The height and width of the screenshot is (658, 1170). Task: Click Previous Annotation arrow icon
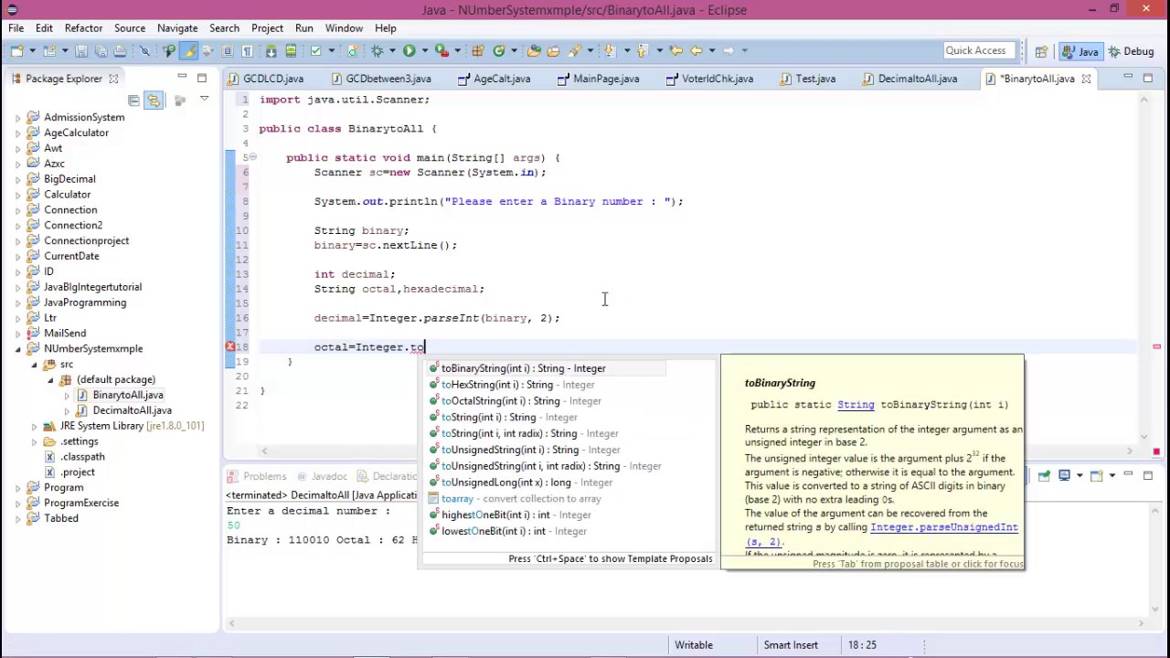coord(642,50)
